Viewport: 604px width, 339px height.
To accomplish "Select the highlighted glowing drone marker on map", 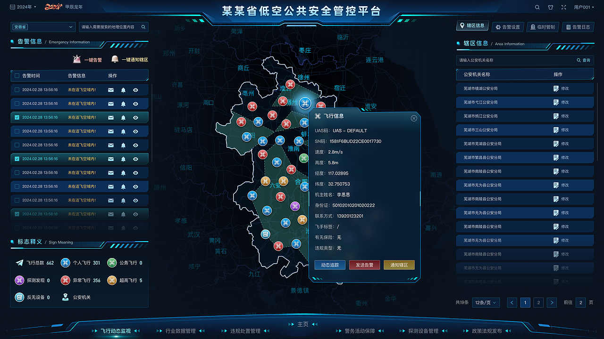I will [x=304, y=103].
